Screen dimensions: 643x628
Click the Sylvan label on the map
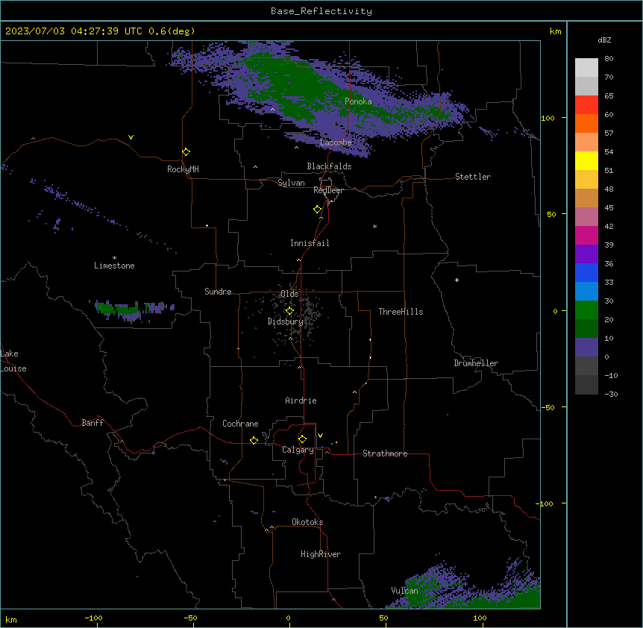coord(291,183)
